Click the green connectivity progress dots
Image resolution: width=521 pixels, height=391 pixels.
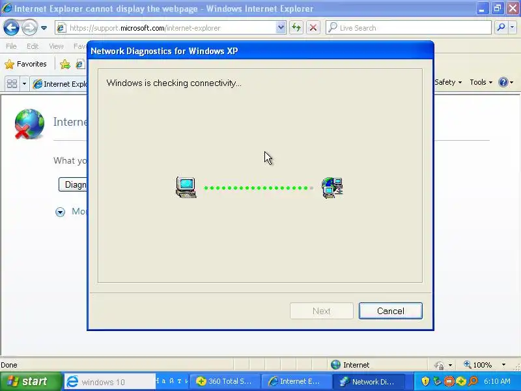pyautogui.click(x=259, y=188)
